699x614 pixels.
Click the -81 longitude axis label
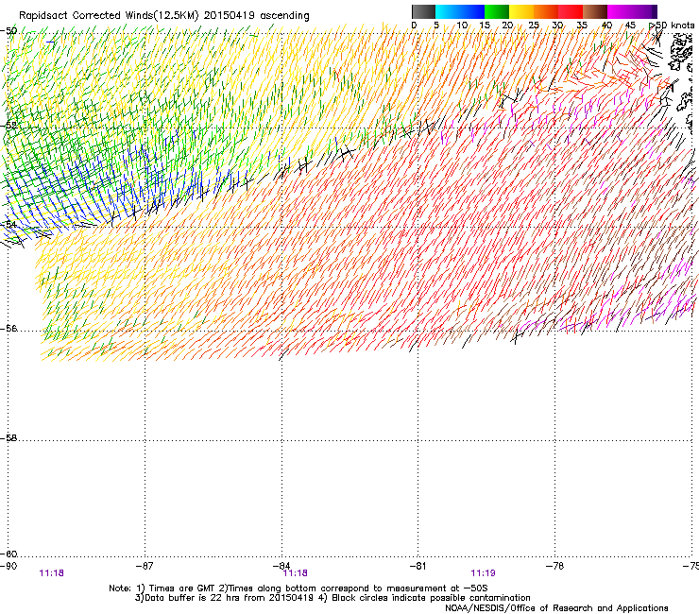click(x=418, y=566)
